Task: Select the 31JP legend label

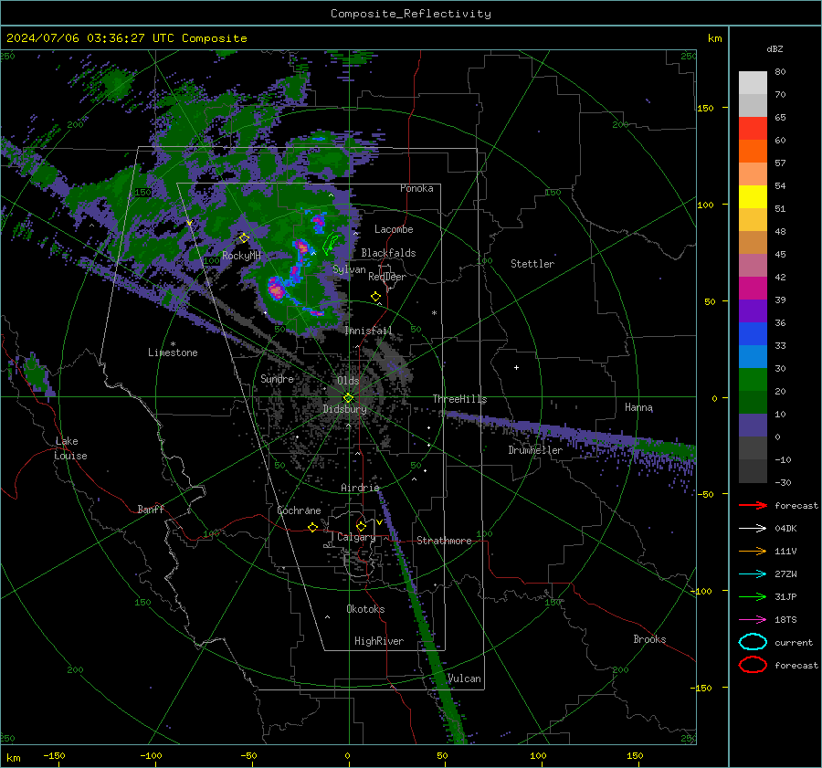Action: [785, 596]
